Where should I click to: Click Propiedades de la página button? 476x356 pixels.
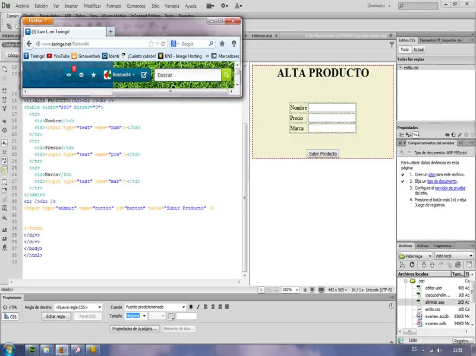coord(135,328)
